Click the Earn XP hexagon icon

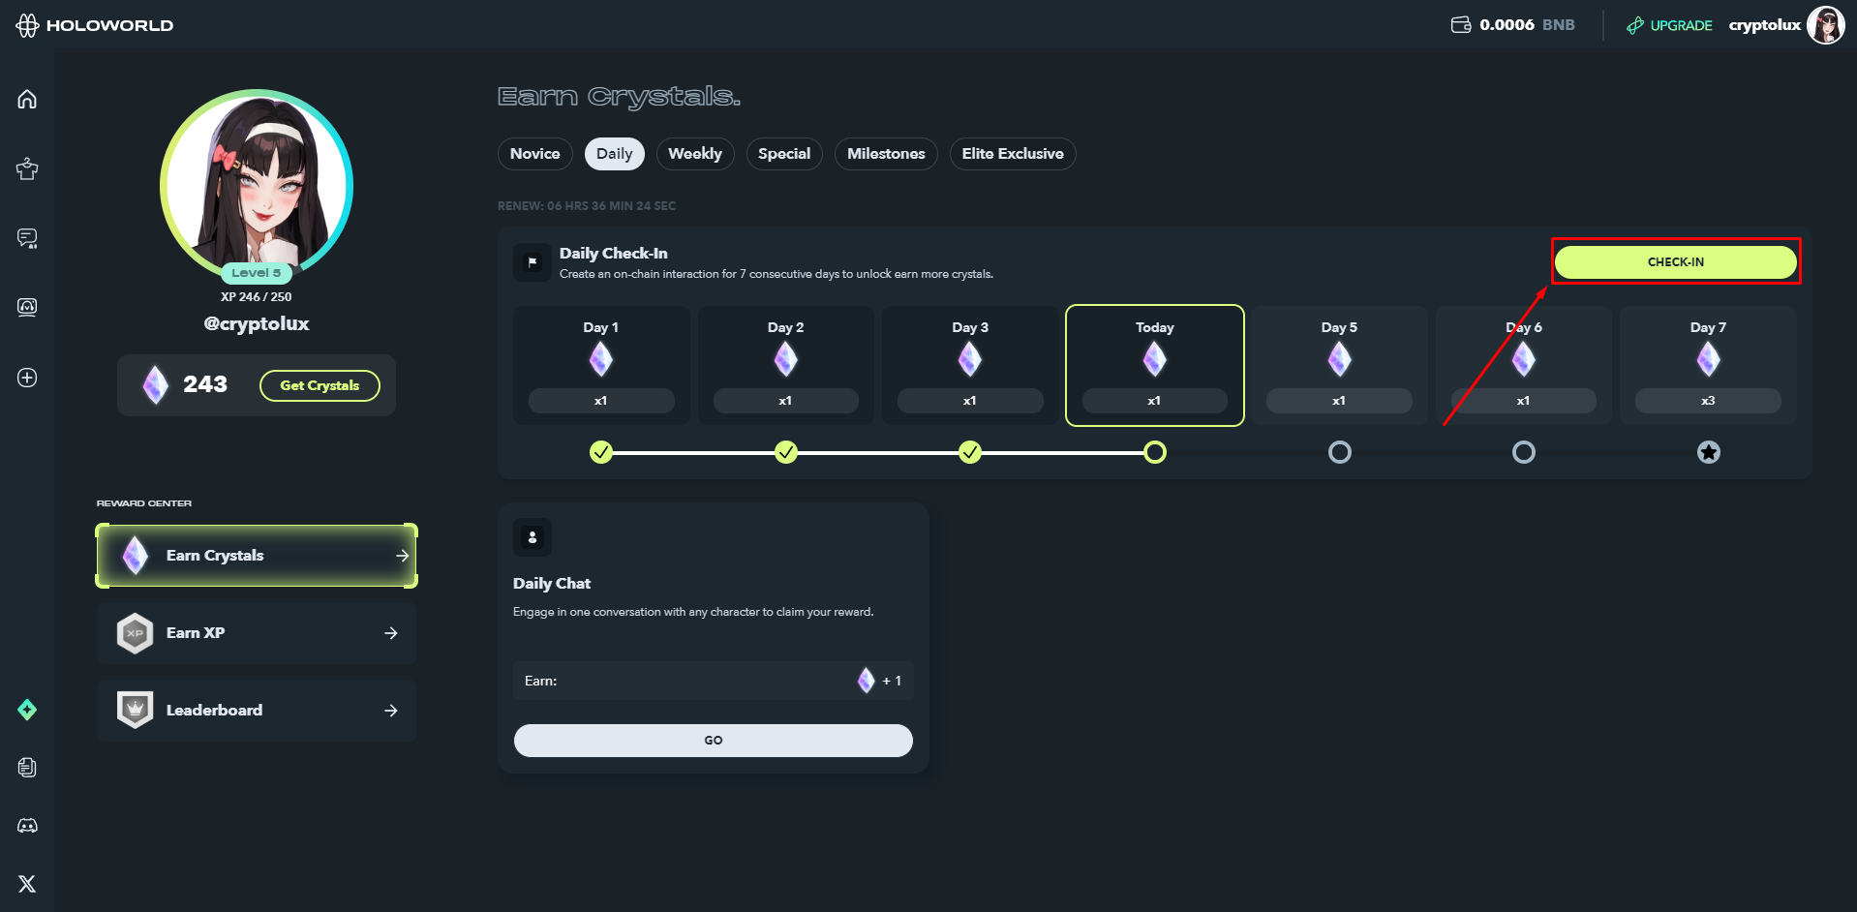coord(135,633)
